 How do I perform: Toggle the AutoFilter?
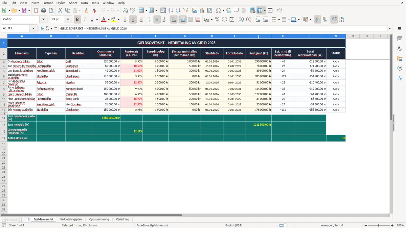[x=186, y=10]
